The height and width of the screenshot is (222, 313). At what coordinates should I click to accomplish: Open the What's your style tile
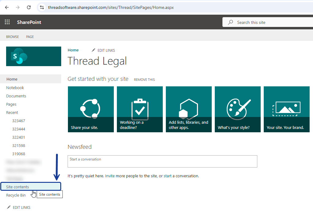238,109
